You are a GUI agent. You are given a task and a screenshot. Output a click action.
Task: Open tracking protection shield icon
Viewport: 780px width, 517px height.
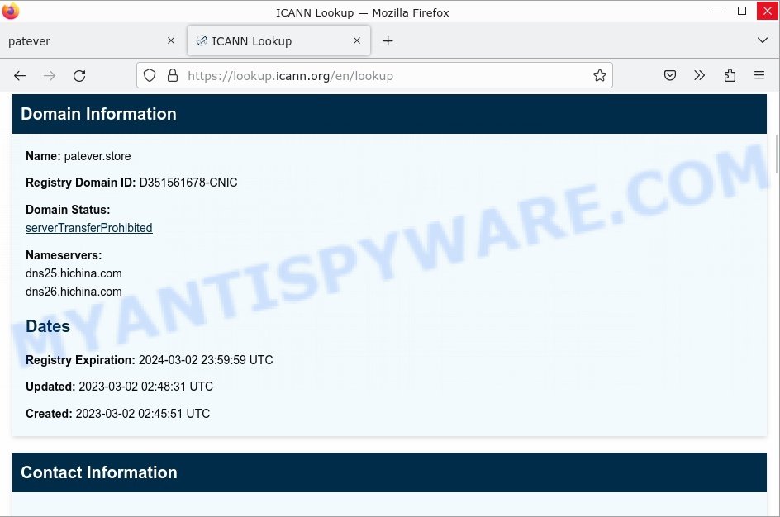click(x=150, y=75)
